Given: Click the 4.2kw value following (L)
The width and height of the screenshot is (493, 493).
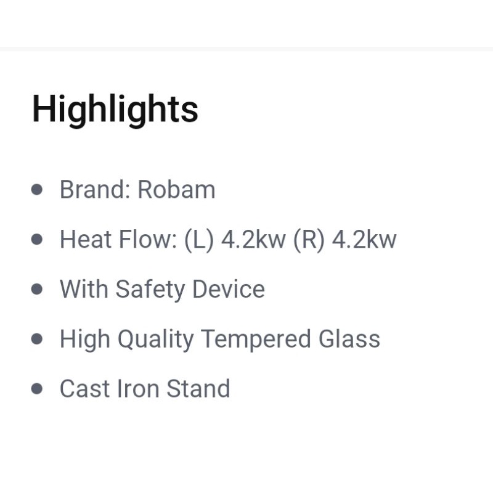Looking at the screenshot, I should click(253, 239).
